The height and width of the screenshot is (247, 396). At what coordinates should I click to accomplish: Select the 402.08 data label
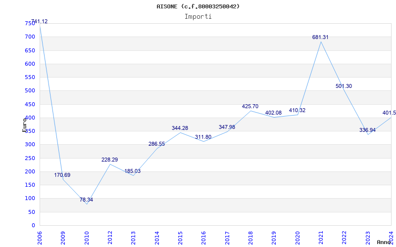(x=273, y=113)
